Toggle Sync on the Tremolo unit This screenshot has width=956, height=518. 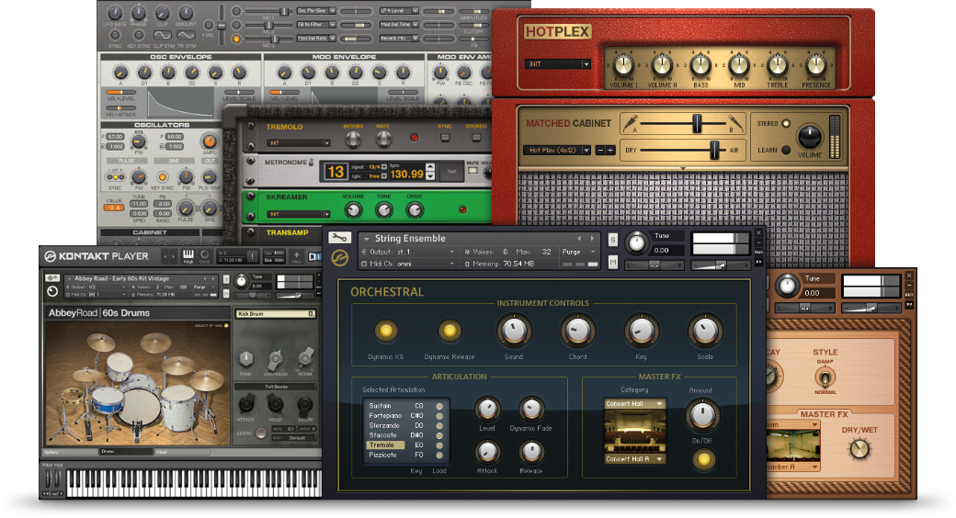[446, 138]
